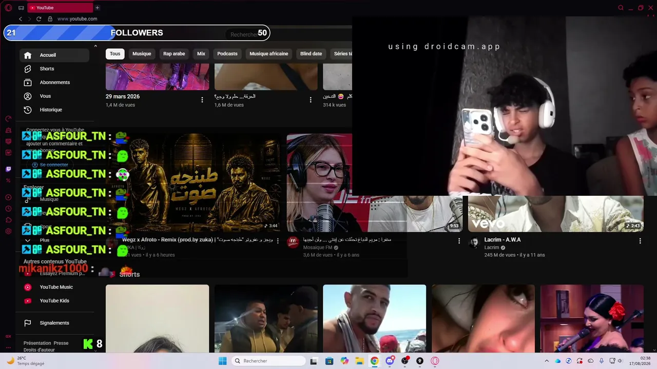Open Opera sidebar extensions icon
This screenshot has height=369, width=657.
(x=8, y=220)
